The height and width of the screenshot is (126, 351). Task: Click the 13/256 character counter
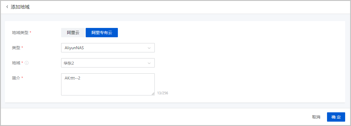point(163,93)
